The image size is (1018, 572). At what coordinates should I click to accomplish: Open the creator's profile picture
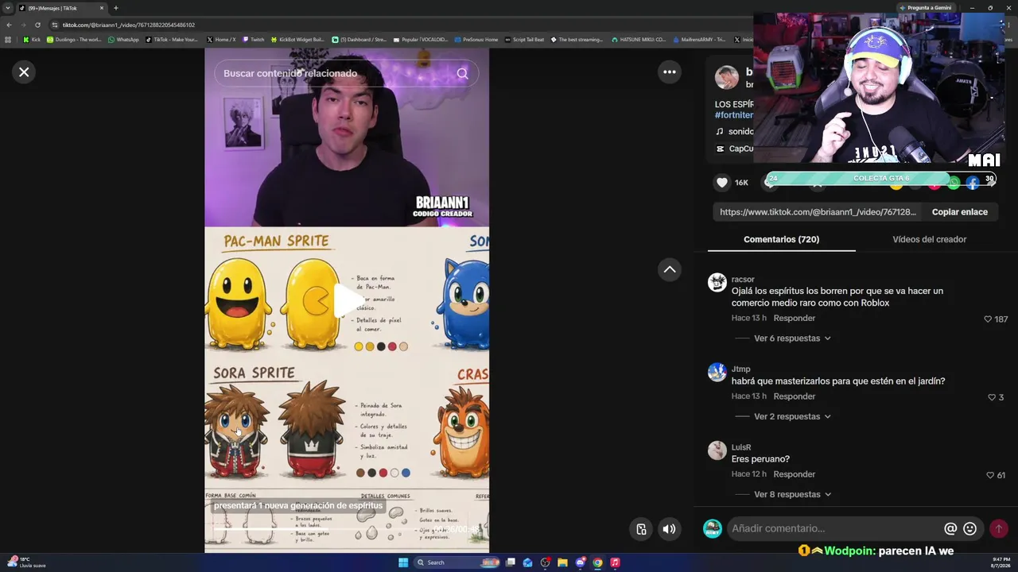pyautogui.click(x=726, y=78)
